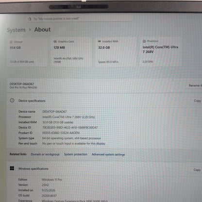This screenshot has height=202, width=202.
Task: Click the search magnifier icon
Action: (30, 19)
